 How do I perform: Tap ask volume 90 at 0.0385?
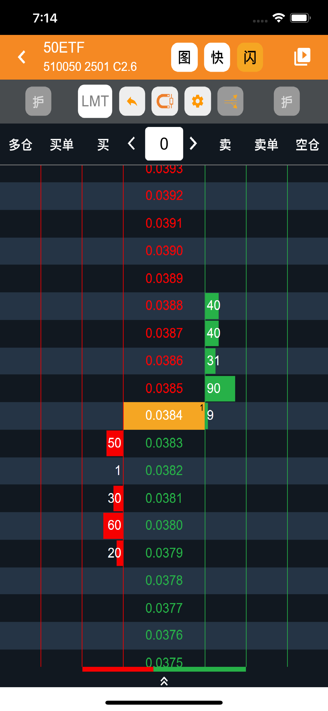220,388
